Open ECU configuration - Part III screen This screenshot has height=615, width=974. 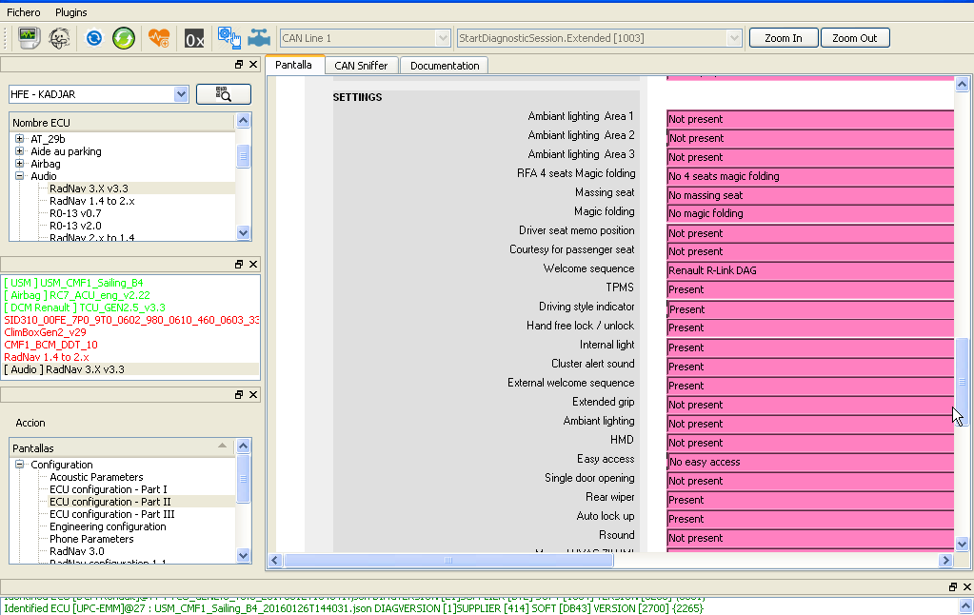111,514
